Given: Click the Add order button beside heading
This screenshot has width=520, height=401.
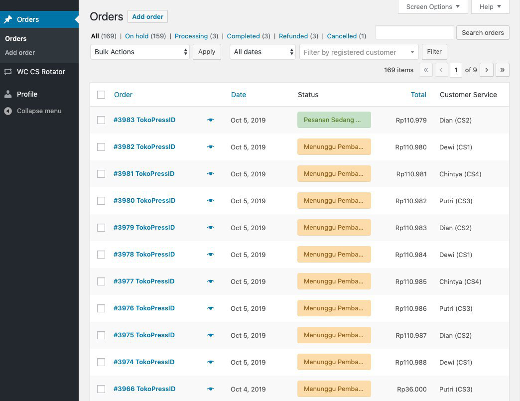Looking at the screenshot, I should pyautogui.click(x=147, y=16).
